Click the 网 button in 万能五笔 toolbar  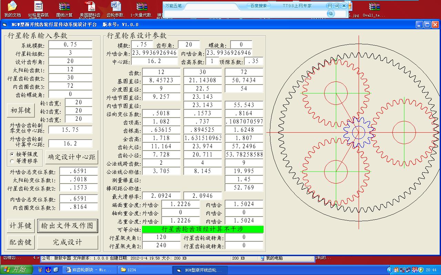coord(330,6)
